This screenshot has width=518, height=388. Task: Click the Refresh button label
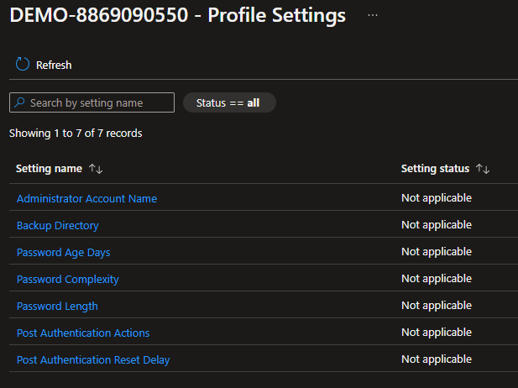tap(54, 66)
